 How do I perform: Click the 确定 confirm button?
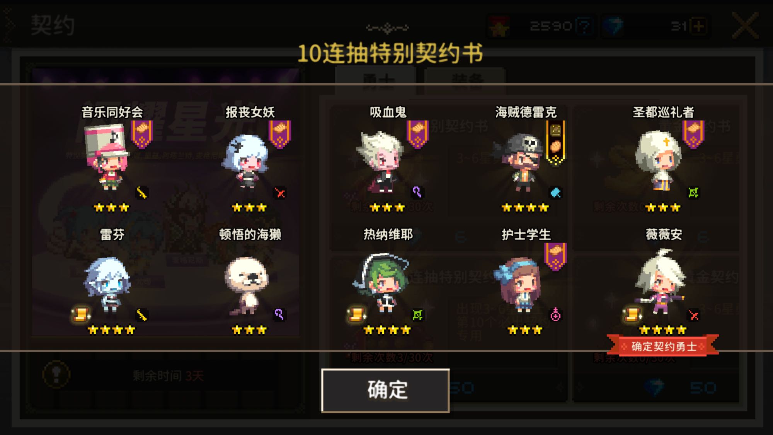coord(385,391)
